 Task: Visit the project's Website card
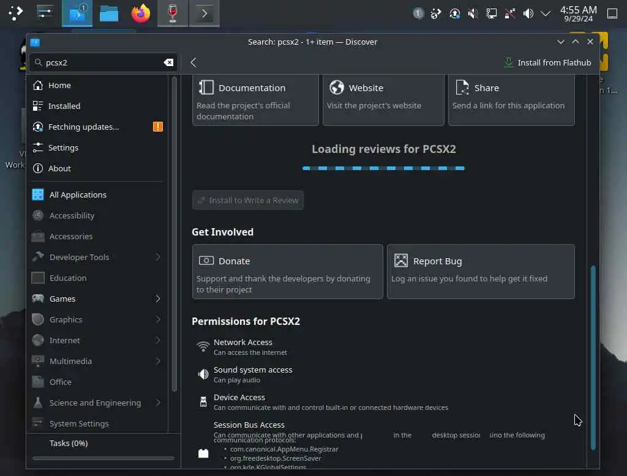point(383,100)
